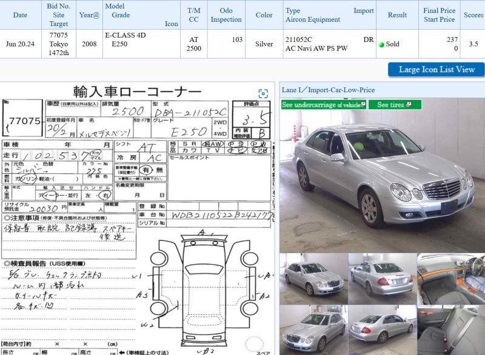Select the rear-view thumbnail showing red tail lights
Image resolution: width=485 pixels, height=355 pixels.
click(x=383, y=279)
